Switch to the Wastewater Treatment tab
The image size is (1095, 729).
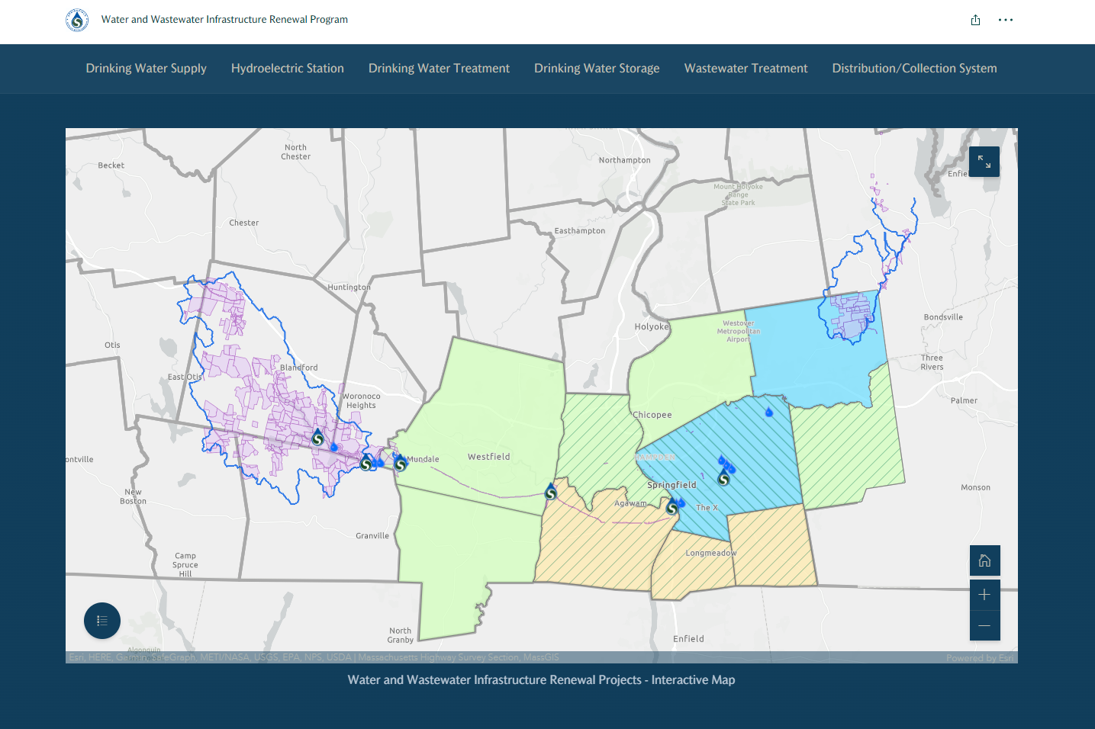coord(746,68)
